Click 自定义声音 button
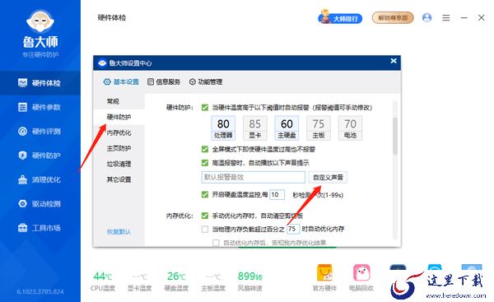494x302 pixels. point(328,177)
